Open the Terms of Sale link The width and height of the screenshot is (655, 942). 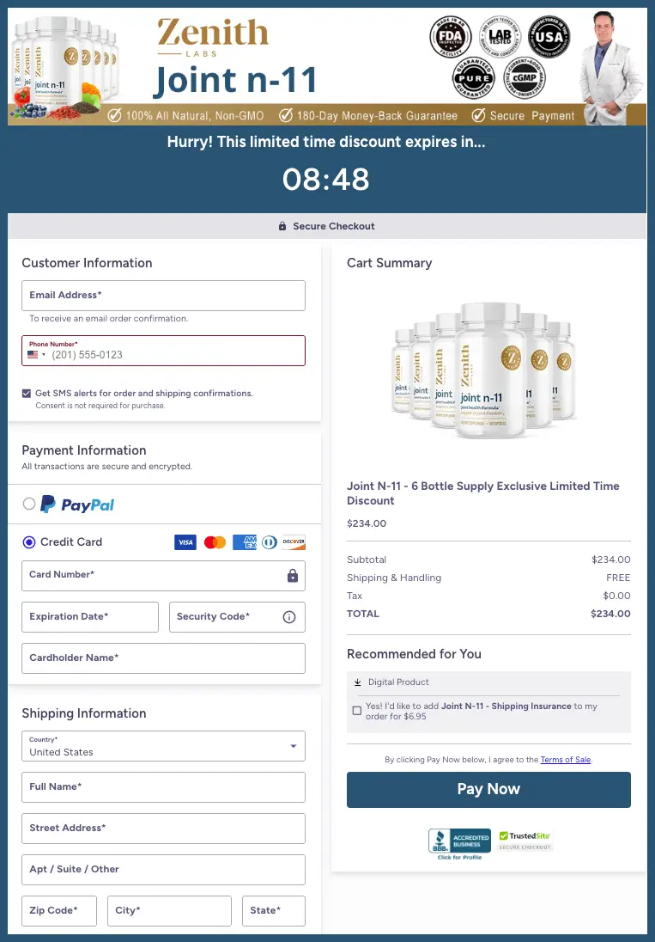(566, 759)
